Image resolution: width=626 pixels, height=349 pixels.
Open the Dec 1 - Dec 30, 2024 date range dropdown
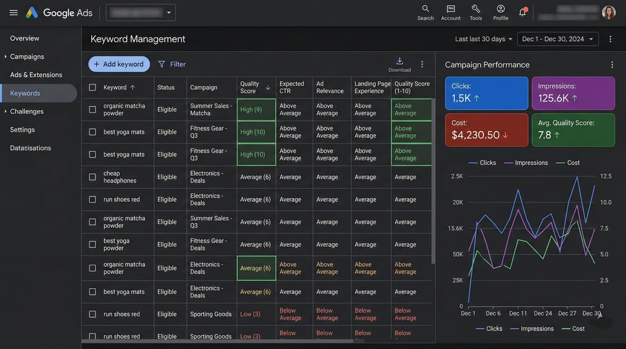(x=557, y=39)
